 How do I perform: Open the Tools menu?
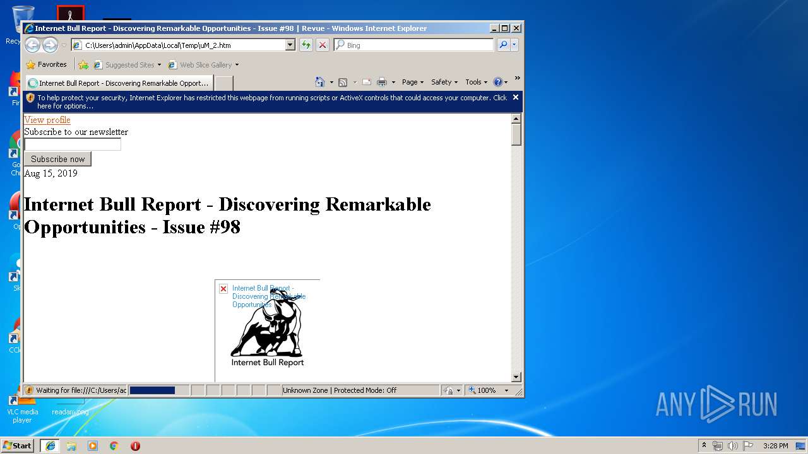pyautogui.click(x=477, y=82)
